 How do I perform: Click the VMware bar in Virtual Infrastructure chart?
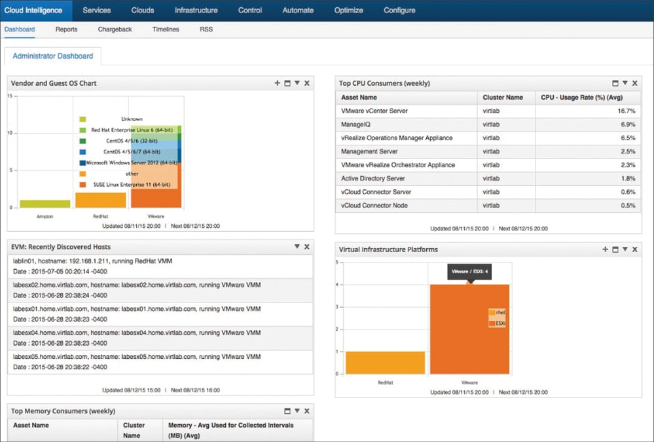[469, 329]
